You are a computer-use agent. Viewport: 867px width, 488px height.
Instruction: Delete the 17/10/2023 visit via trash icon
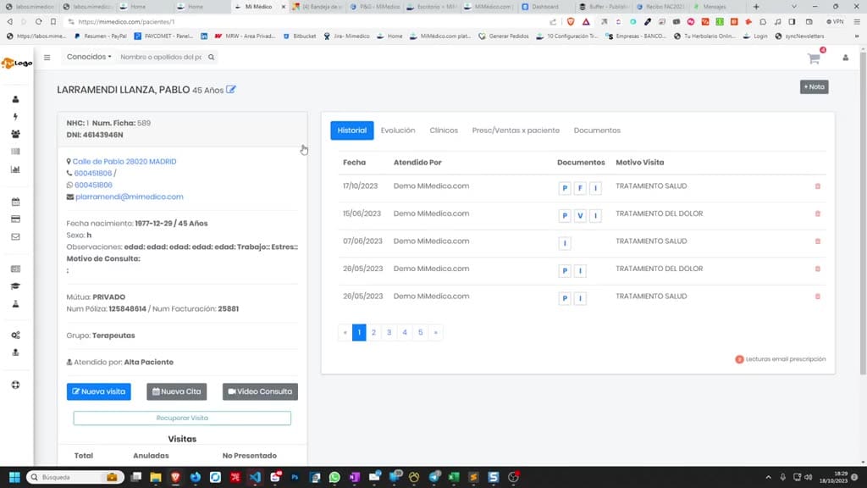[x=817, y=186]
